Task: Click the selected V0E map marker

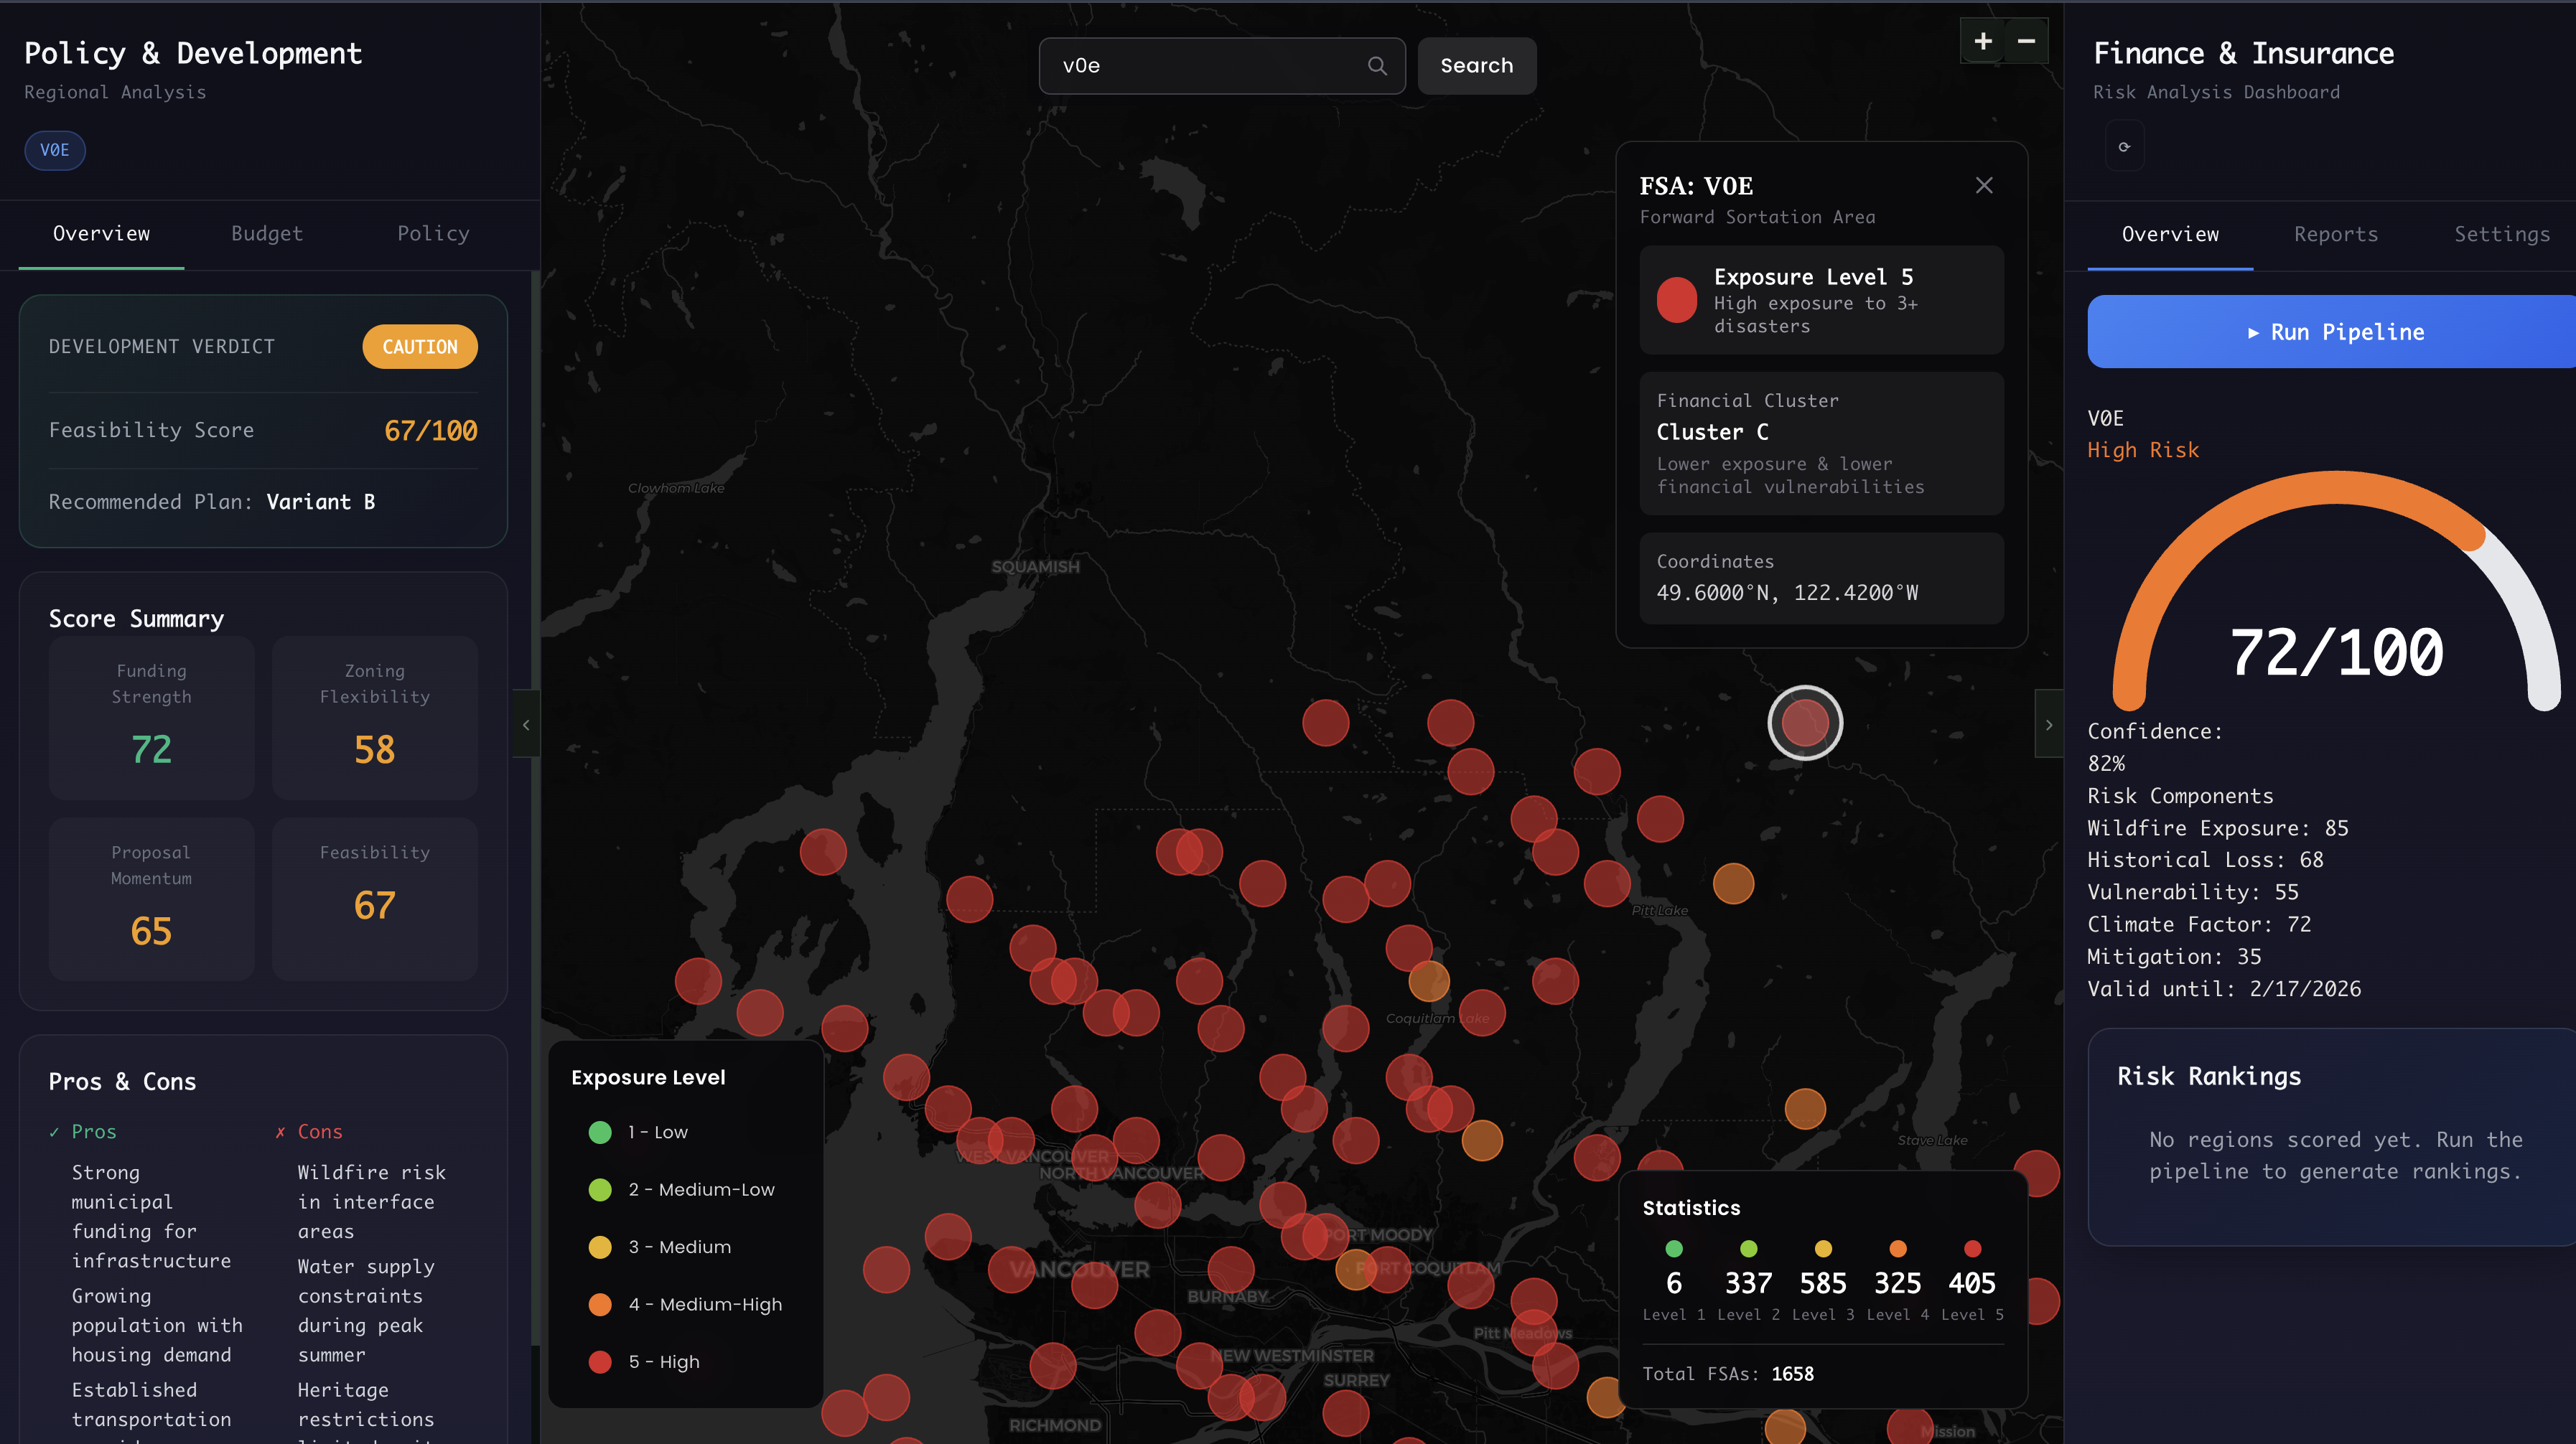Action: pos(1805,723)
